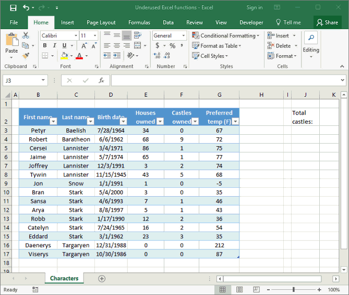Click the Name Box showing J3
The width and height of the screenshot is (349, 295).
coord(25,80)
